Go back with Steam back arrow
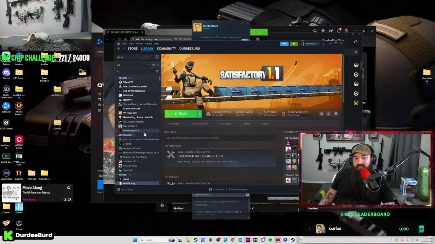Viewport: 435px width, 244px height. click(119, 48)
